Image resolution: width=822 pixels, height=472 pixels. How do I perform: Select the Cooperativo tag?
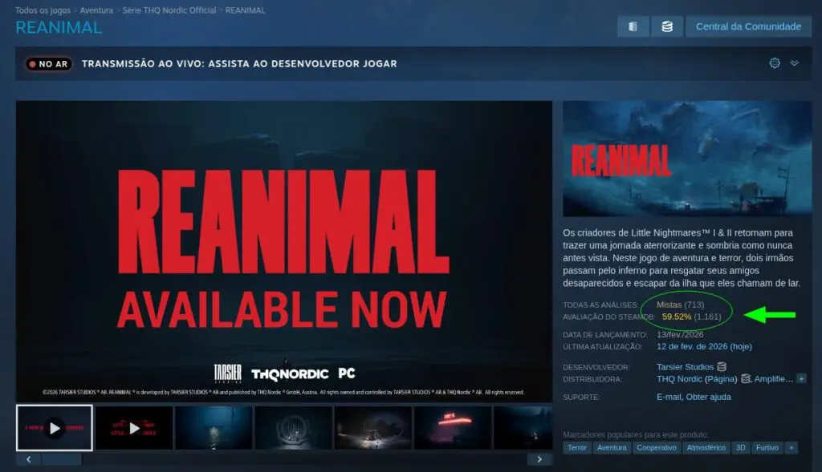657,448
